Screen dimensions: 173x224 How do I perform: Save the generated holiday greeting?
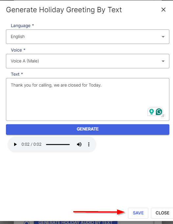[138, 213]
